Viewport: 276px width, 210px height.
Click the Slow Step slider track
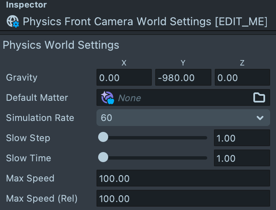click(x=159, y=137)
